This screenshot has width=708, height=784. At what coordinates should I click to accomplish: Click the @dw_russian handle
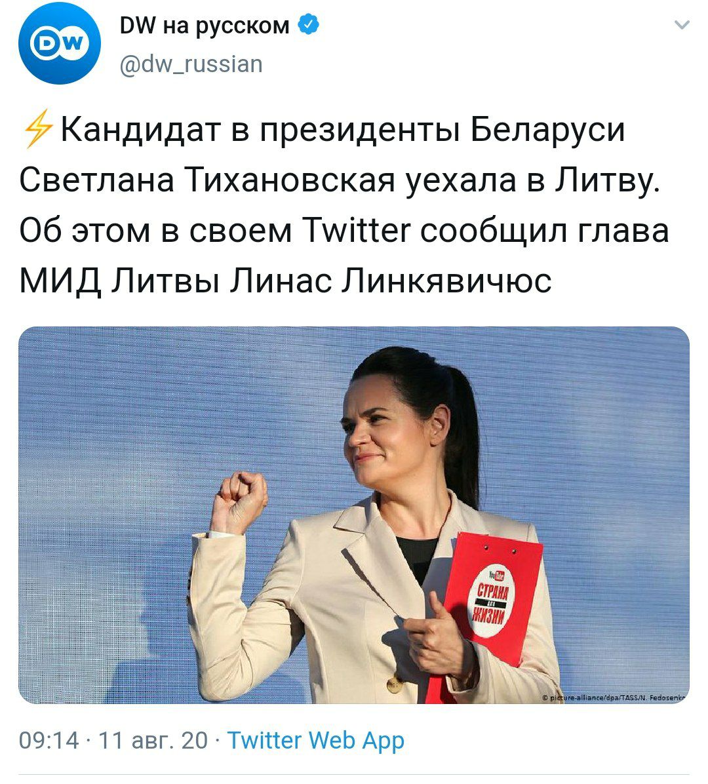pos(191,64)
